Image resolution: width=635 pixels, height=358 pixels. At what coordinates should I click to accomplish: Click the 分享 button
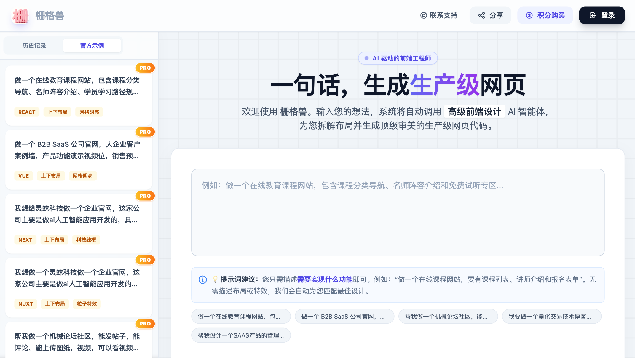tap(490, 15)
